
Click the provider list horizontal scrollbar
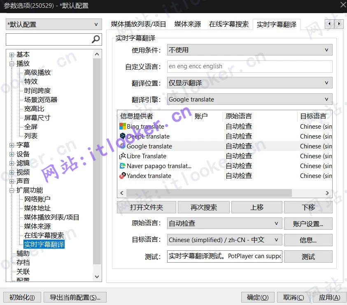pos(209,193)
